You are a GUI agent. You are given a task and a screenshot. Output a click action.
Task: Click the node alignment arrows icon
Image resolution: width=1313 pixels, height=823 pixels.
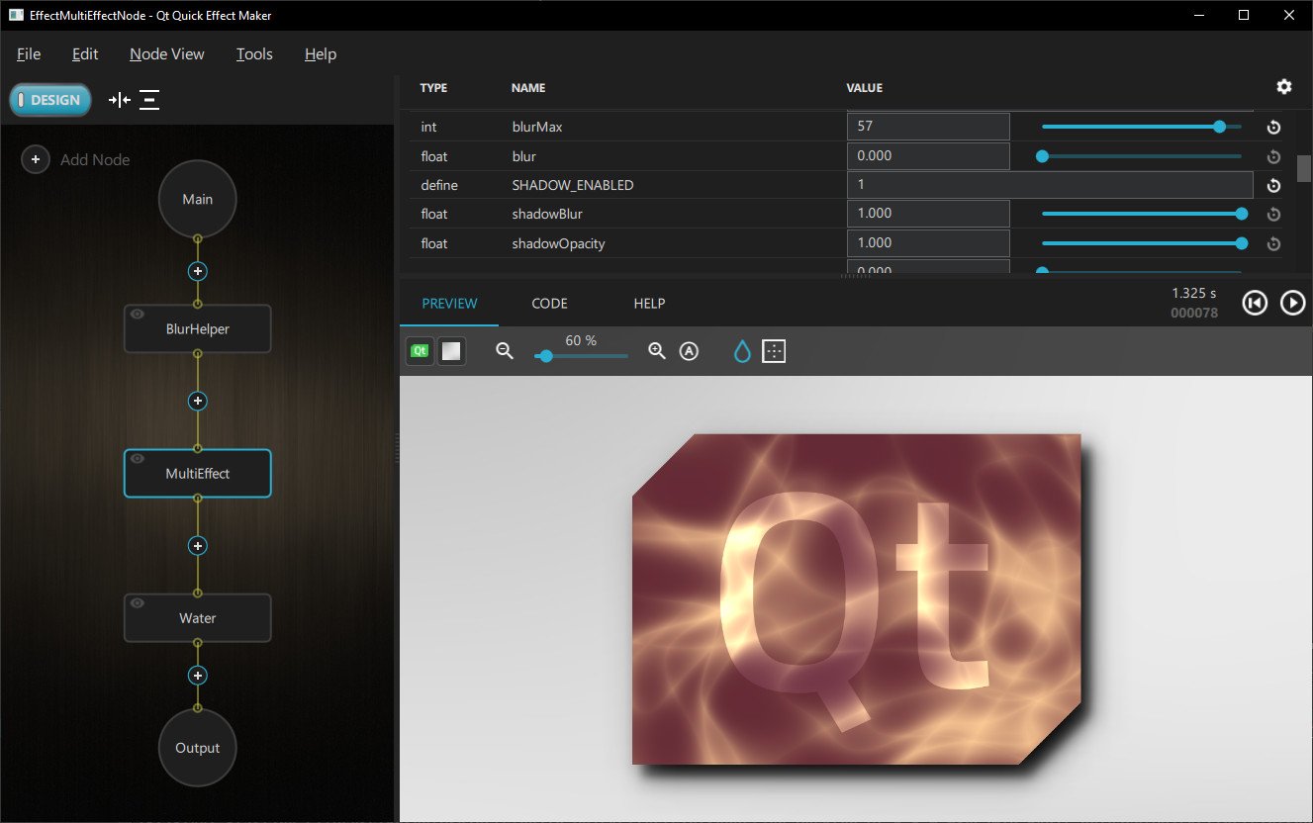(x=119, y=99)
